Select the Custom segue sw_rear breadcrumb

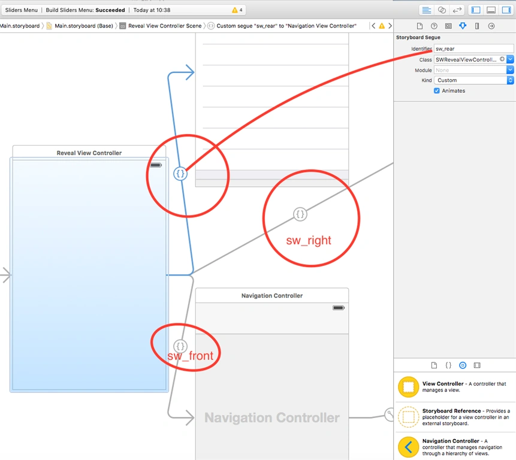[x=282, y=26]
